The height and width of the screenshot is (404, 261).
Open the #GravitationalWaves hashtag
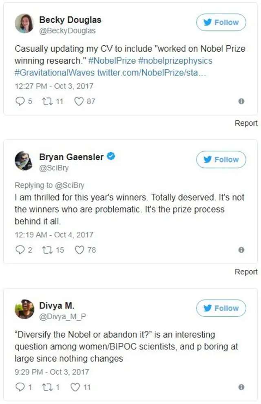55,73
